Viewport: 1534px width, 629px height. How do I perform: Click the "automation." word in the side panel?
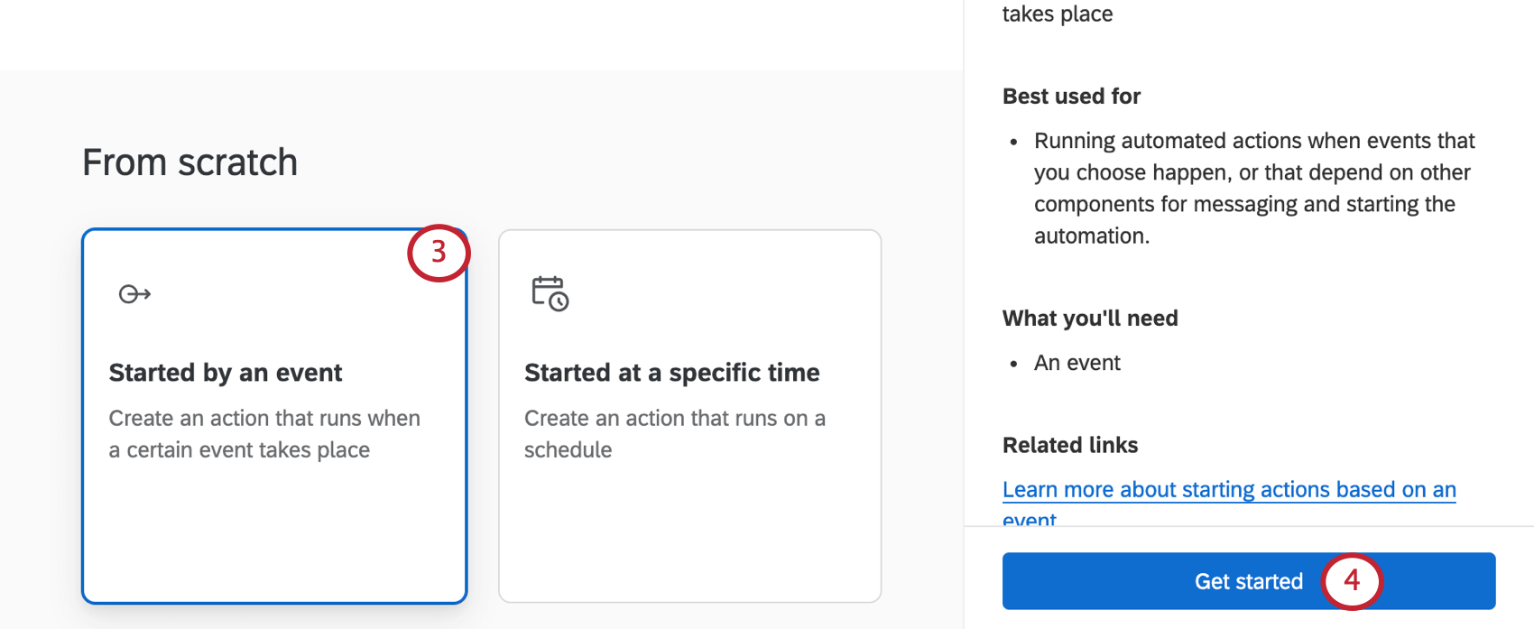(1092, 236)
